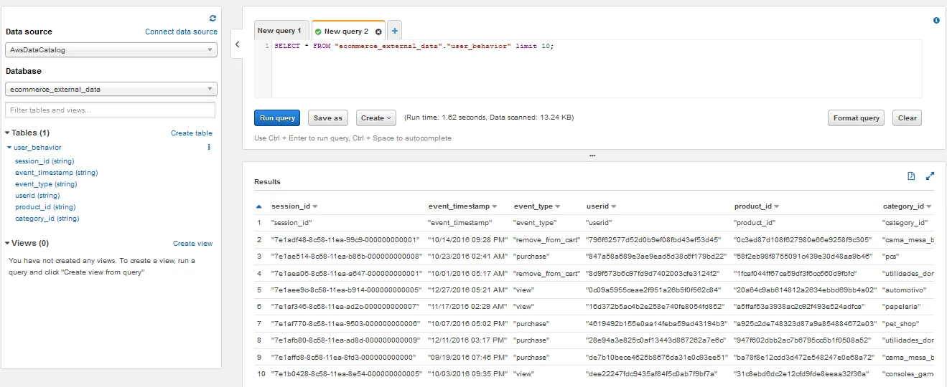
Task: Follow the Connect data source link
Action: [x=181, y=32]
